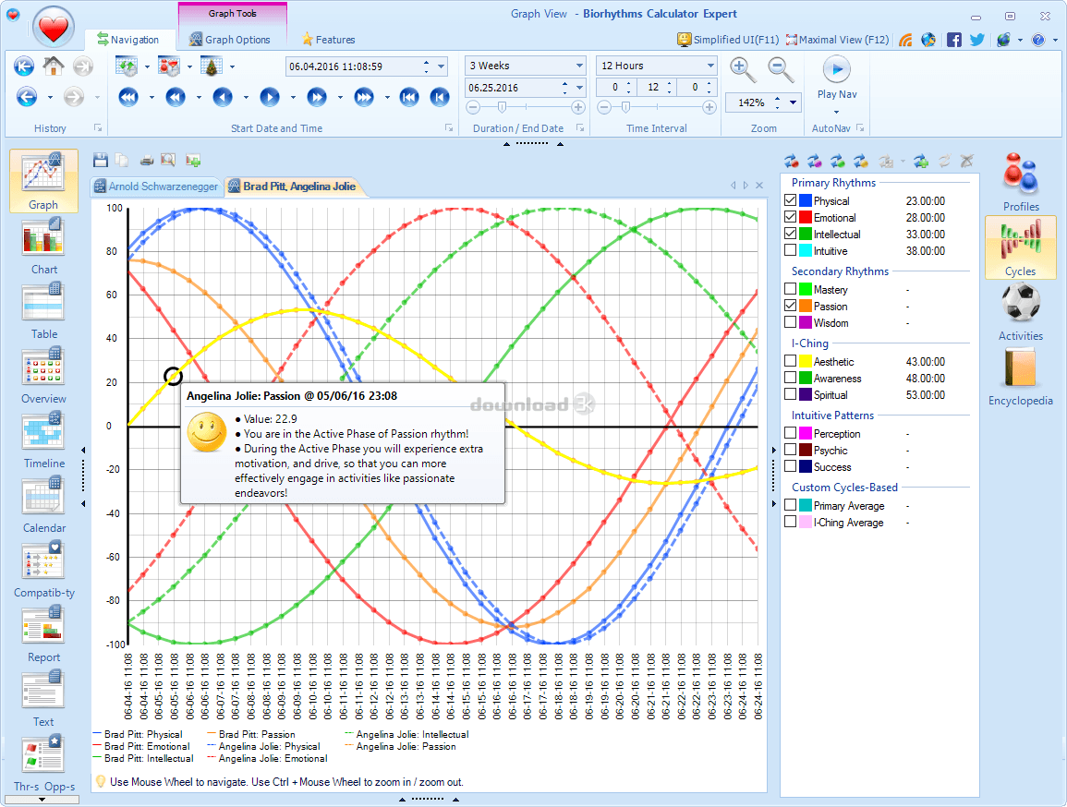Enable the Intuitive rhythm
The width and height of the screenshot is (1067, 807).
790,250
